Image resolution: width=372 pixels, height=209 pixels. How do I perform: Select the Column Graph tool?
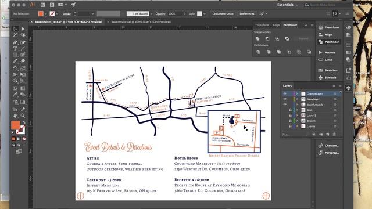(23, 102)
